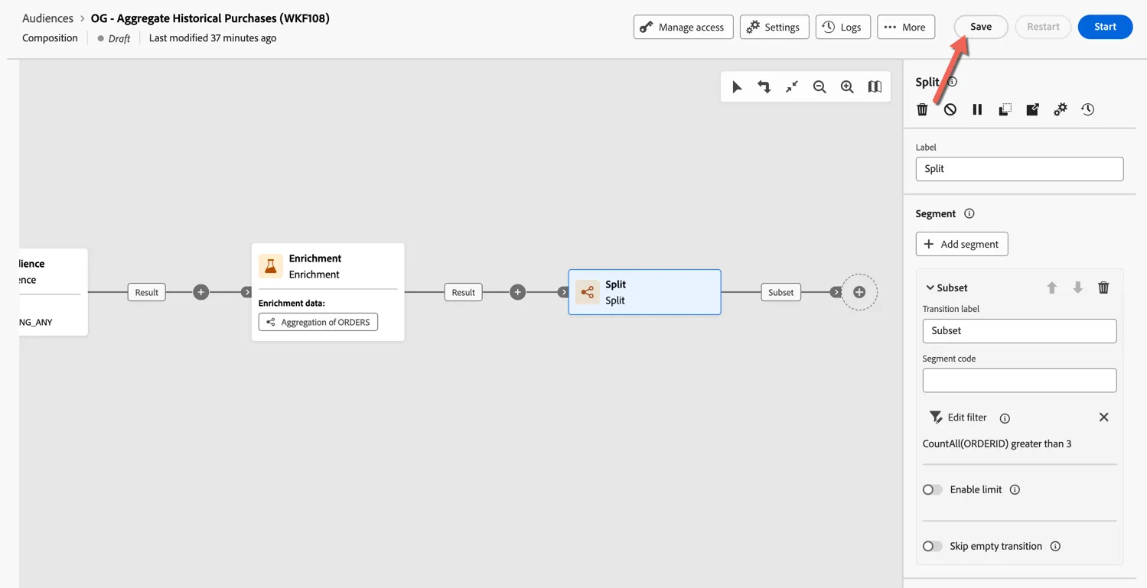
Task: Toggle the Skip empty transition switch
Action: point(932,547)
